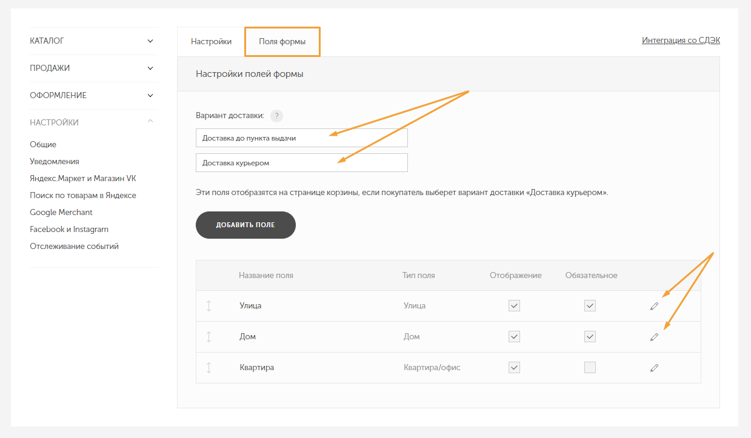Open help tooltip next to Вариант доставки

277,116
